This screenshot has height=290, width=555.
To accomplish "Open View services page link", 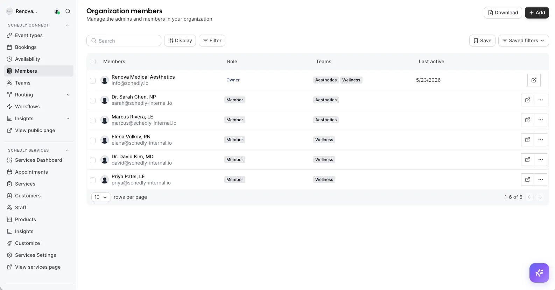I will (x=38, y=267).
